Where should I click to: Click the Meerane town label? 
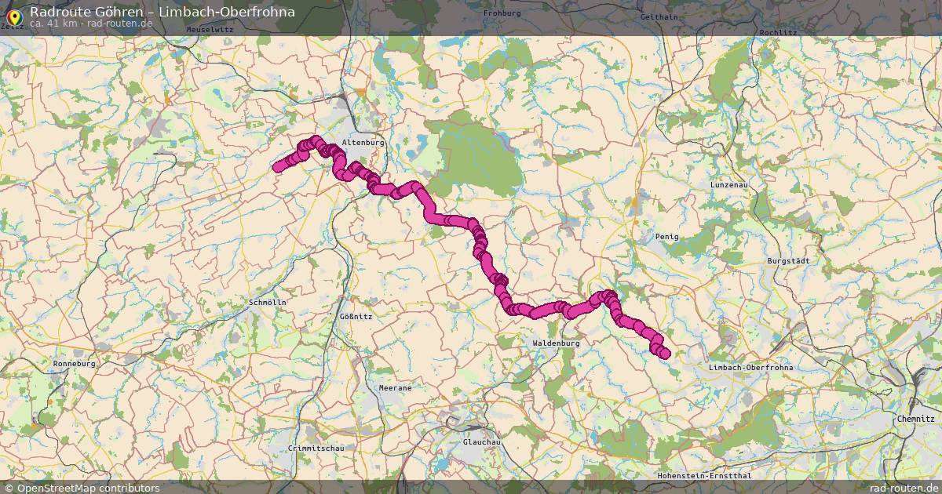tap(395, 387)
